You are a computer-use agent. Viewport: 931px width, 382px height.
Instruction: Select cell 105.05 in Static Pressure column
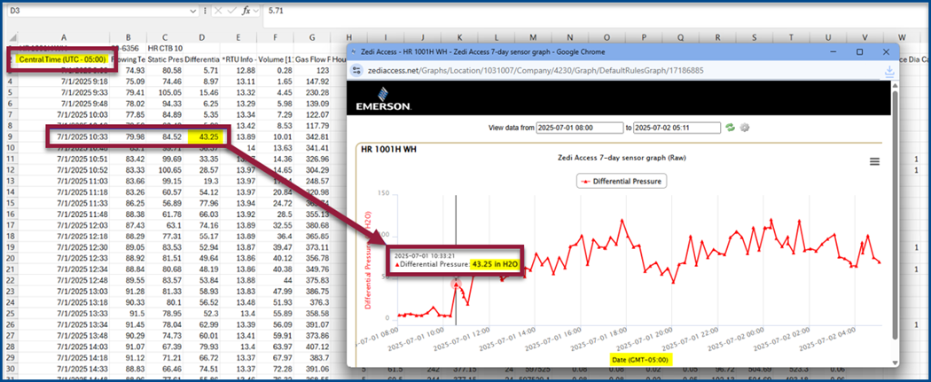click(165, 92)
